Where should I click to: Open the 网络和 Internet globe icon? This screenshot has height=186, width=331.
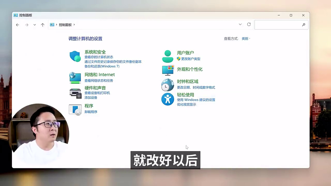click(75, 78)
